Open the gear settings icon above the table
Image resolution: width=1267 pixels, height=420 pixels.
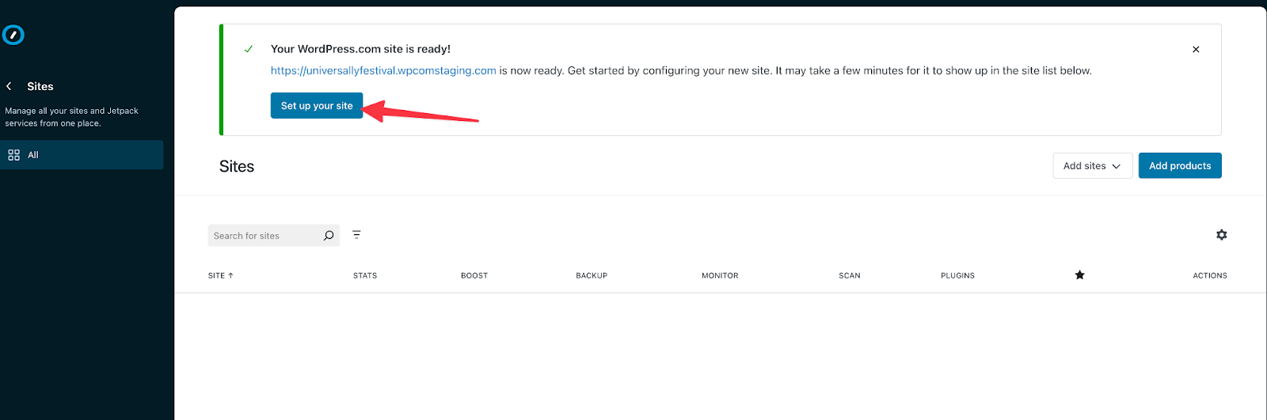pos(1221,235)
